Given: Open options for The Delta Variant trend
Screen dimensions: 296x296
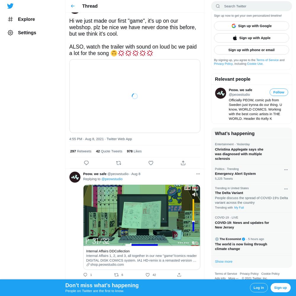Looking at the screenshot, I should [x=286, y=189].
